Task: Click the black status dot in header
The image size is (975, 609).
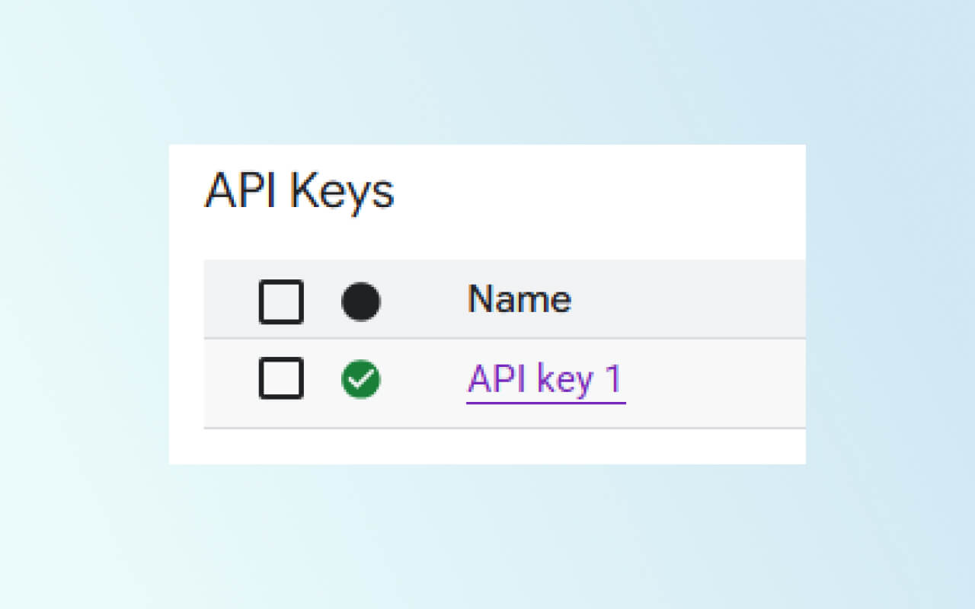Action: [361, 301]
